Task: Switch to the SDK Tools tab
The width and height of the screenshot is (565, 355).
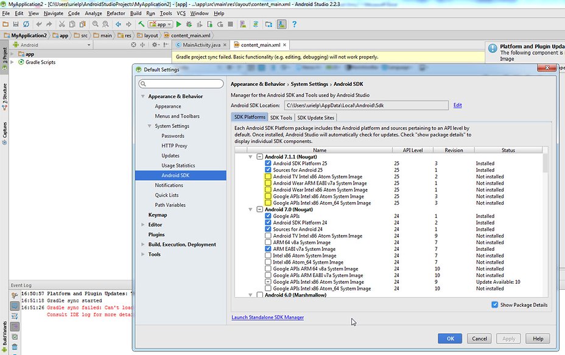Action: 281,118
